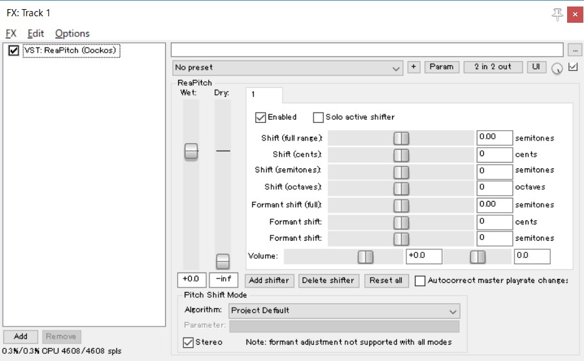Select VST: ReaPitch (Cockos) in list
The image size is (584, 361).
pyautogui.click(x=71, y=51)
